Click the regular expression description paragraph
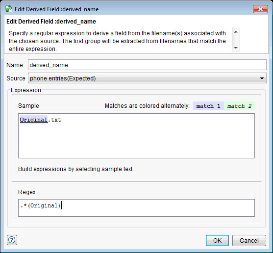This screenshot has width=273, height=253. 117,41
